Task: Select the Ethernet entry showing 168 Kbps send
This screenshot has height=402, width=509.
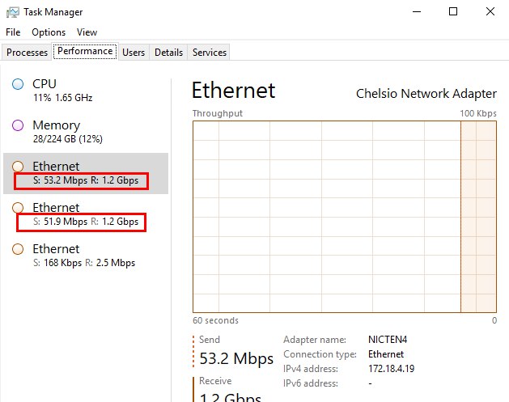Action: (86, 256)
